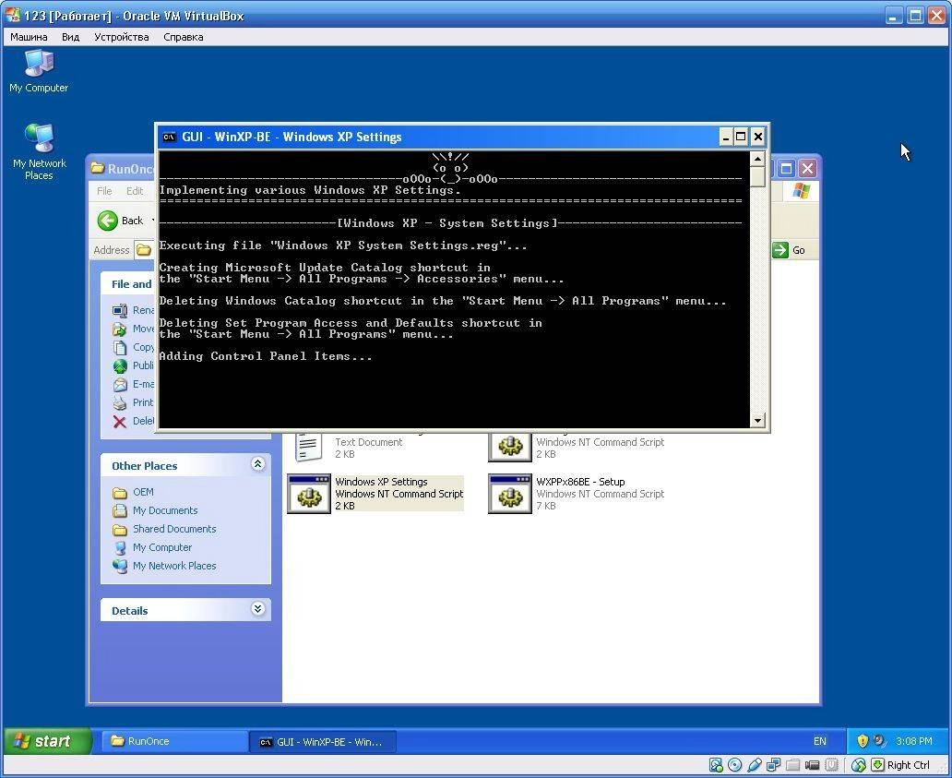Maximize the console window
Screen dimensions: 952x778
pos(741,138)
